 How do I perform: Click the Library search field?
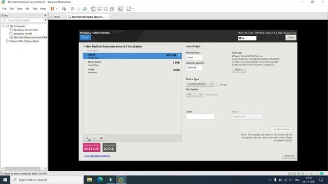(24, 20)
